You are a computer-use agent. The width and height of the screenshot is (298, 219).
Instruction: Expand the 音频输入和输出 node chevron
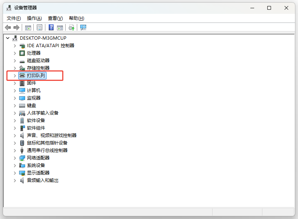[15, 180]
